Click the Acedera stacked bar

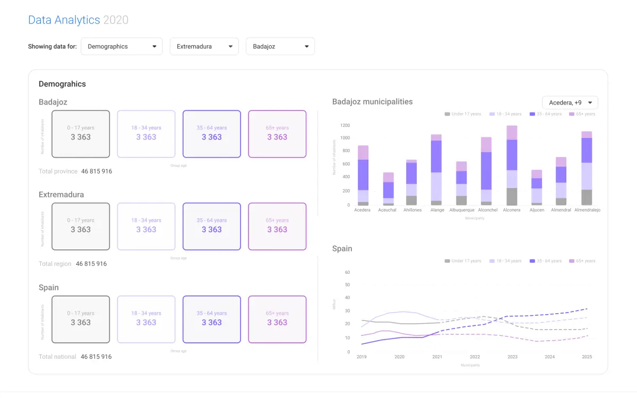pyautogui.click(x=363, y=175)
